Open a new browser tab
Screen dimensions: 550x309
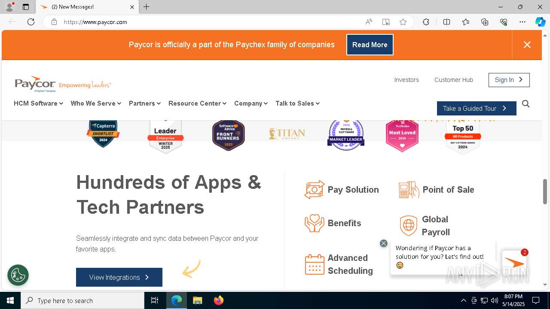click(x=147, y=7)
